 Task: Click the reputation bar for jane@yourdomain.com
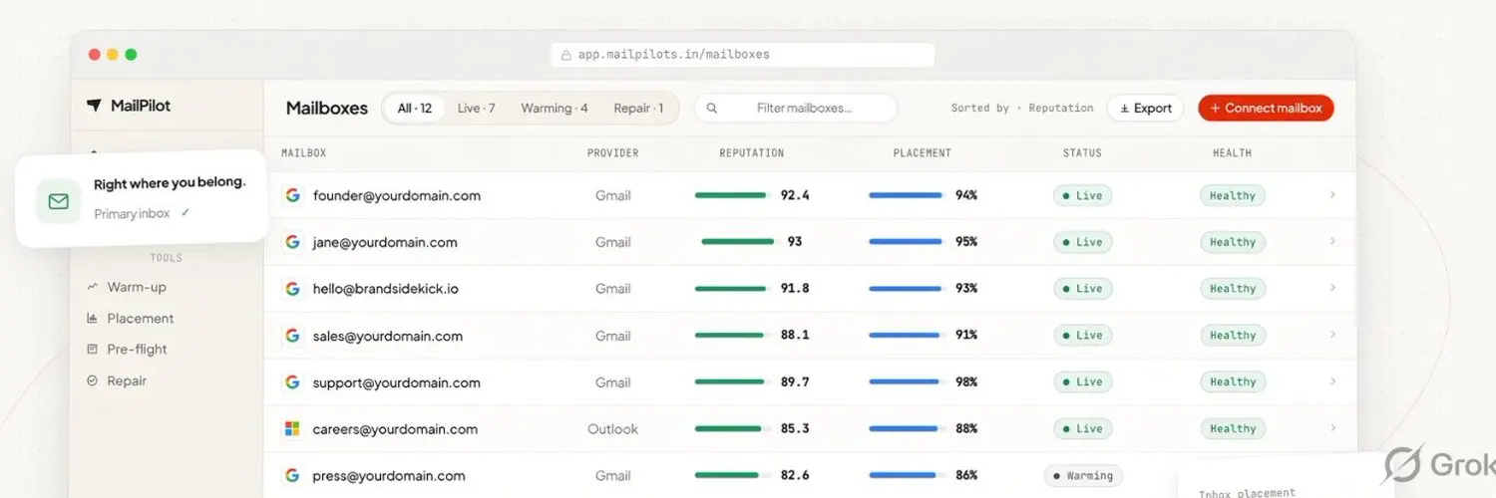738,242
